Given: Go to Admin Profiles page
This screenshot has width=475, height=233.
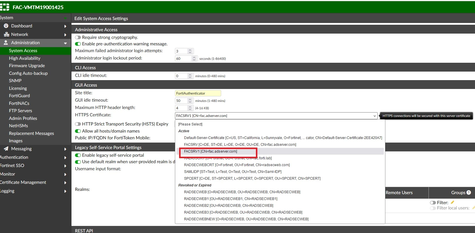Looking at the screenshot, I should pos(23,118).
